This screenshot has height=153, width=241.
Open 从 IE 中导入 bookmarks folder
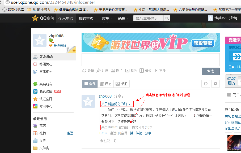39,10
